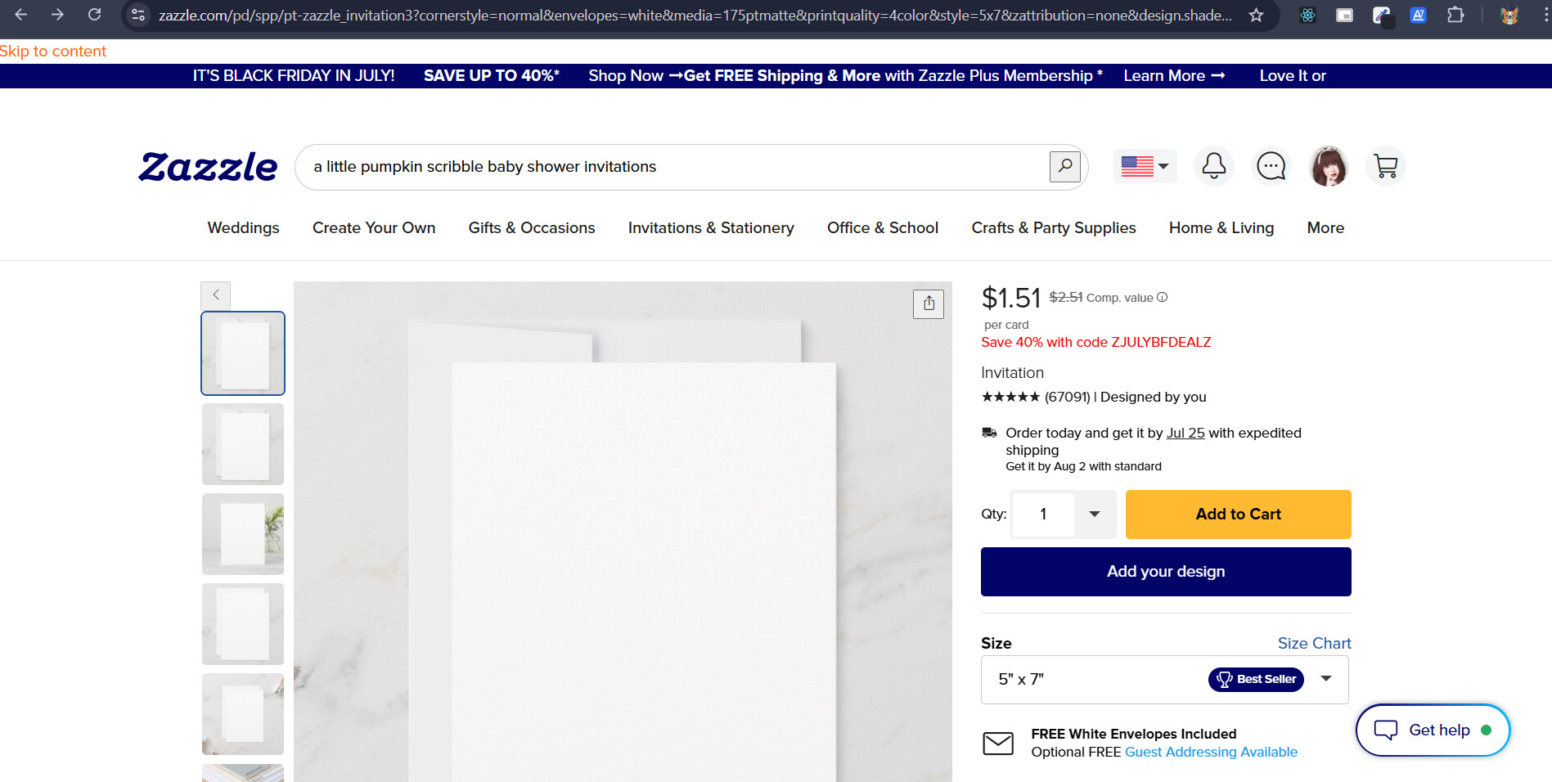Click the five-star rating (67091)
The height and width of the screenshot is (782, 1552).
[x=1036, y=398]
